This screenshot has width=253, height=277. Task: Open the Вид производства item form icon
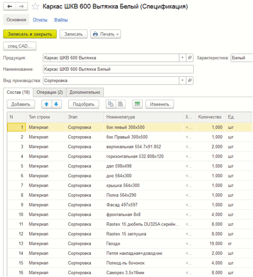tap(190, 80)
